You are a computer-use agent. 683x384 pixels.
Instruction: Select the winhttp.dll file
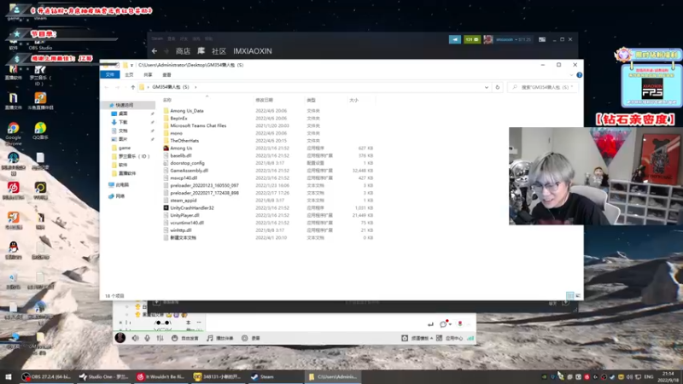pyautogui.click(x=180, y=230)
